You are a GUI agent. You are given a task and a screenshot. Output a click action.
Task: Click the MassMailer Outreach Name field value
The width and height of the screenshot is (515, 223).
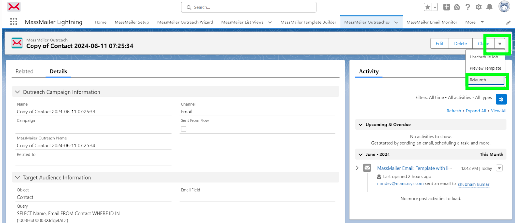point(56,145)
